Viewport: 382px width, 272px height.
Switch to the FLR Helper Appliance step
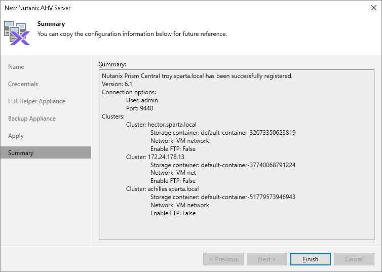pos(36,101)
